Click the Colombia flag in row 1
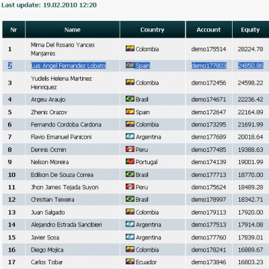 (x=130, y=48)
